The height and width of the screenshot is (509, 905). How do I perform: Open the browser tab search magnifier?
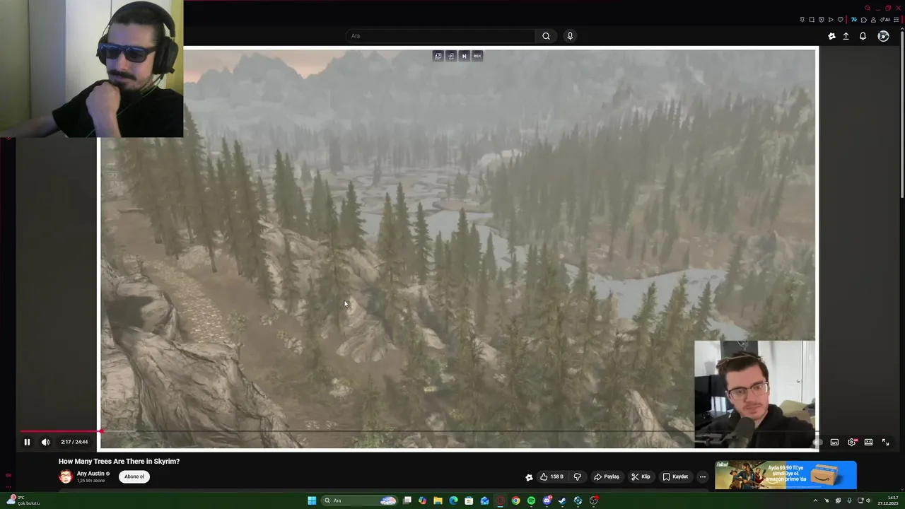(868, 8)
